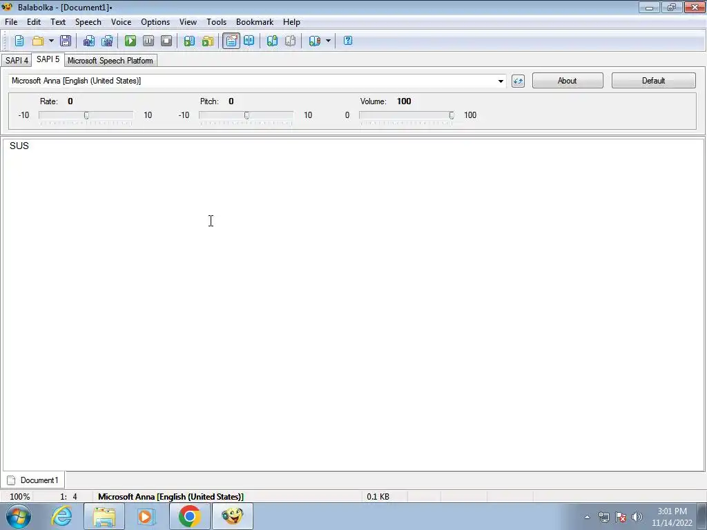Screen dimensions: 707x530
Task: Launch Internet Explorer from taskbar
Action: coord(61,516)
